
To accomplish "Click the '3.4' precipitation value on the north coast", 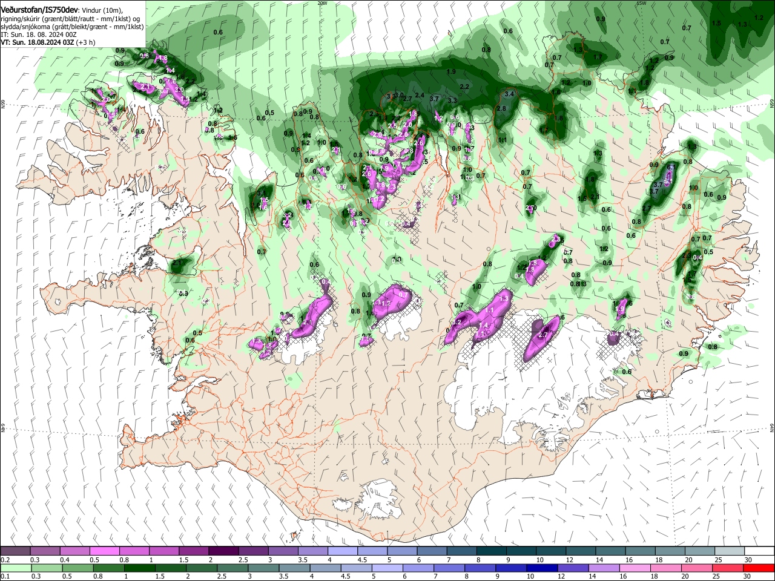I will coord(509,94).
